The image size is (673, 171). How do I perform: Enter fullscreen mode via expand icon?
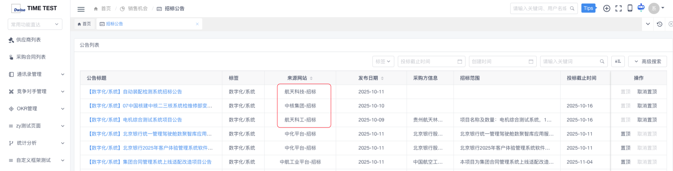pos(618,8)
